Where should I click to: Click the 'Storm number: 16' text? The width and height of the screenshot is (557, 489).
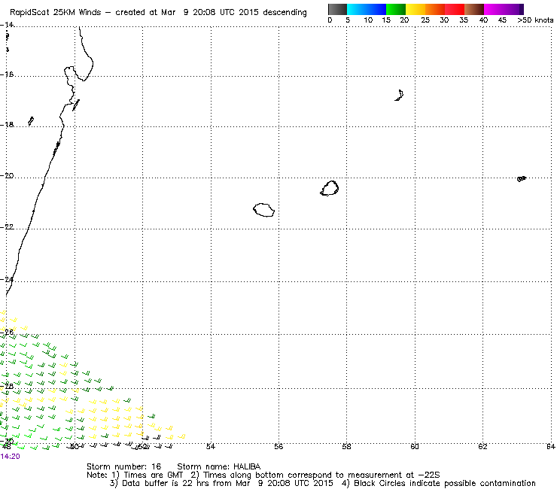click(123, 466)
